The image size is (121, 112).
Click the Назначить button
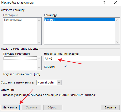pyautogui.click(x=10, y=107)
